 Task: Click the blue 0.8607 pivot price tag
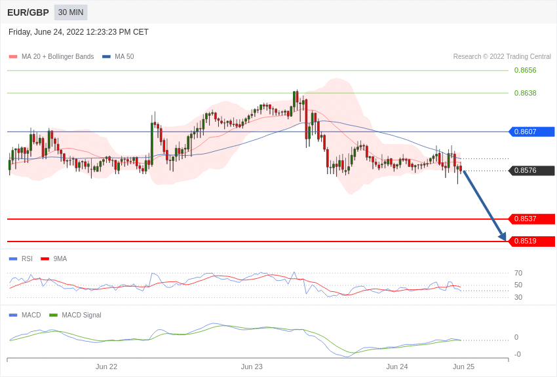click(532, 132)
